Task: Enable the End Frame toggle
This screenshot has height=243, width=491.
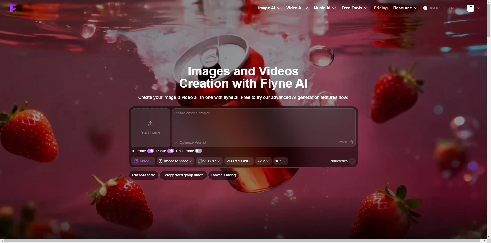Action: [198, 151]
